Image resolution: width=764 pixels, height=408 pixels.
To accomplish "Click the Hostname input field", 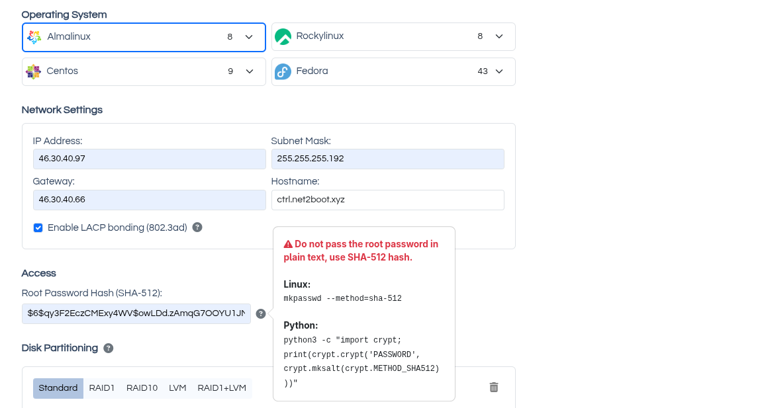I will tap(387, 200).
